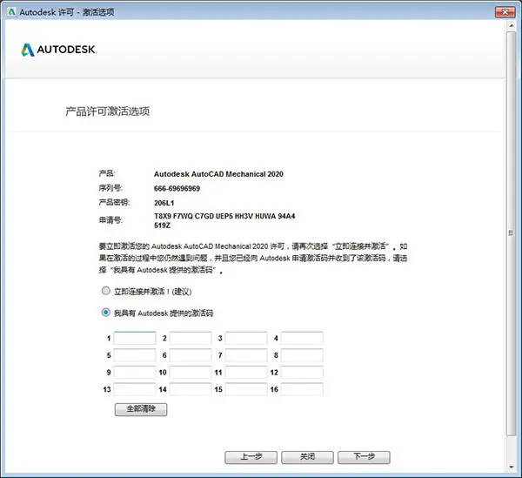Proceed with 下一步 button
522x478 pixels.
pyautogui.click(x=364, y=457)
